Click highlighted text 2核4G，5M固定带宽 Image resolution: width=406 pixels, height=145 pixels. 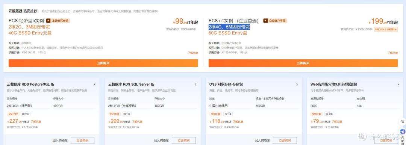(229, 27)
